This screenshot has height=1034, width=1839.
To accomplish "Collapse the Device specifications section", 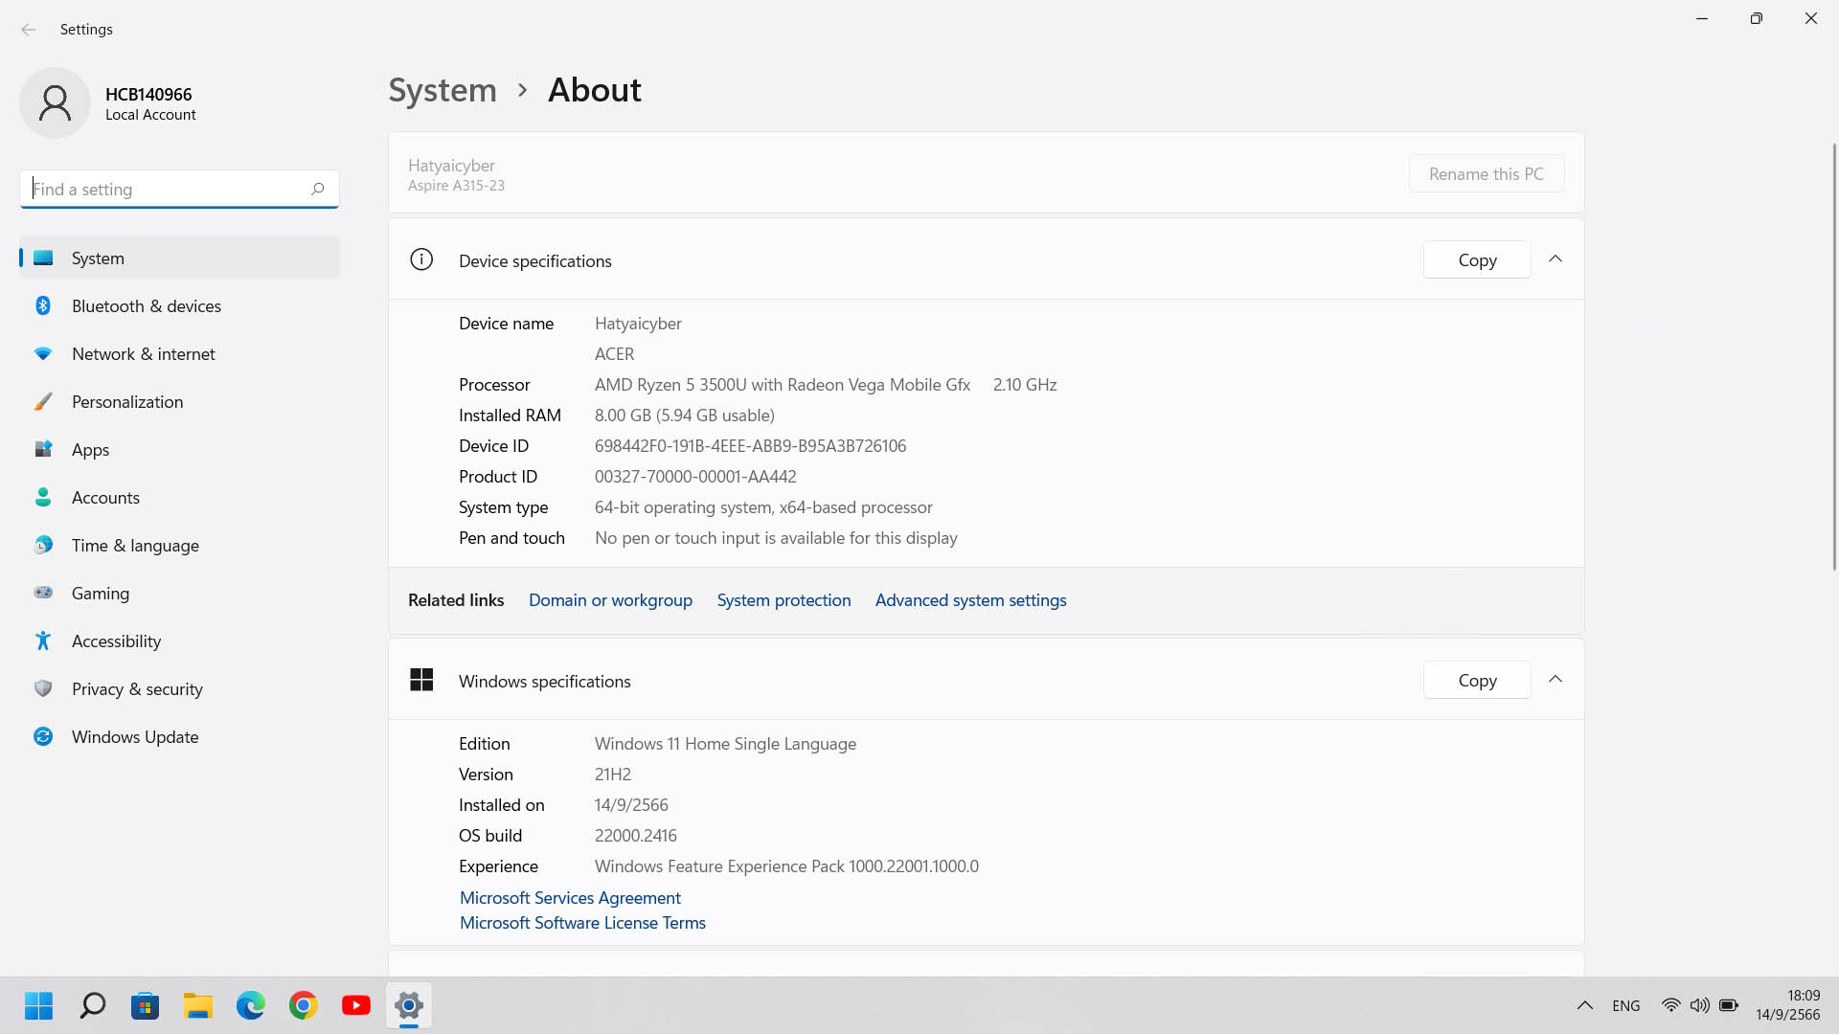I will pyautogui.click(x=1555, y=259).
